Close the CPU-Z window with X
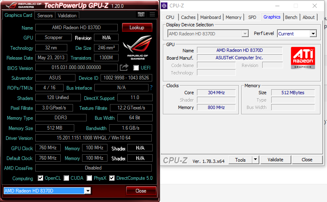327x202 pixels. click(315, 6)
